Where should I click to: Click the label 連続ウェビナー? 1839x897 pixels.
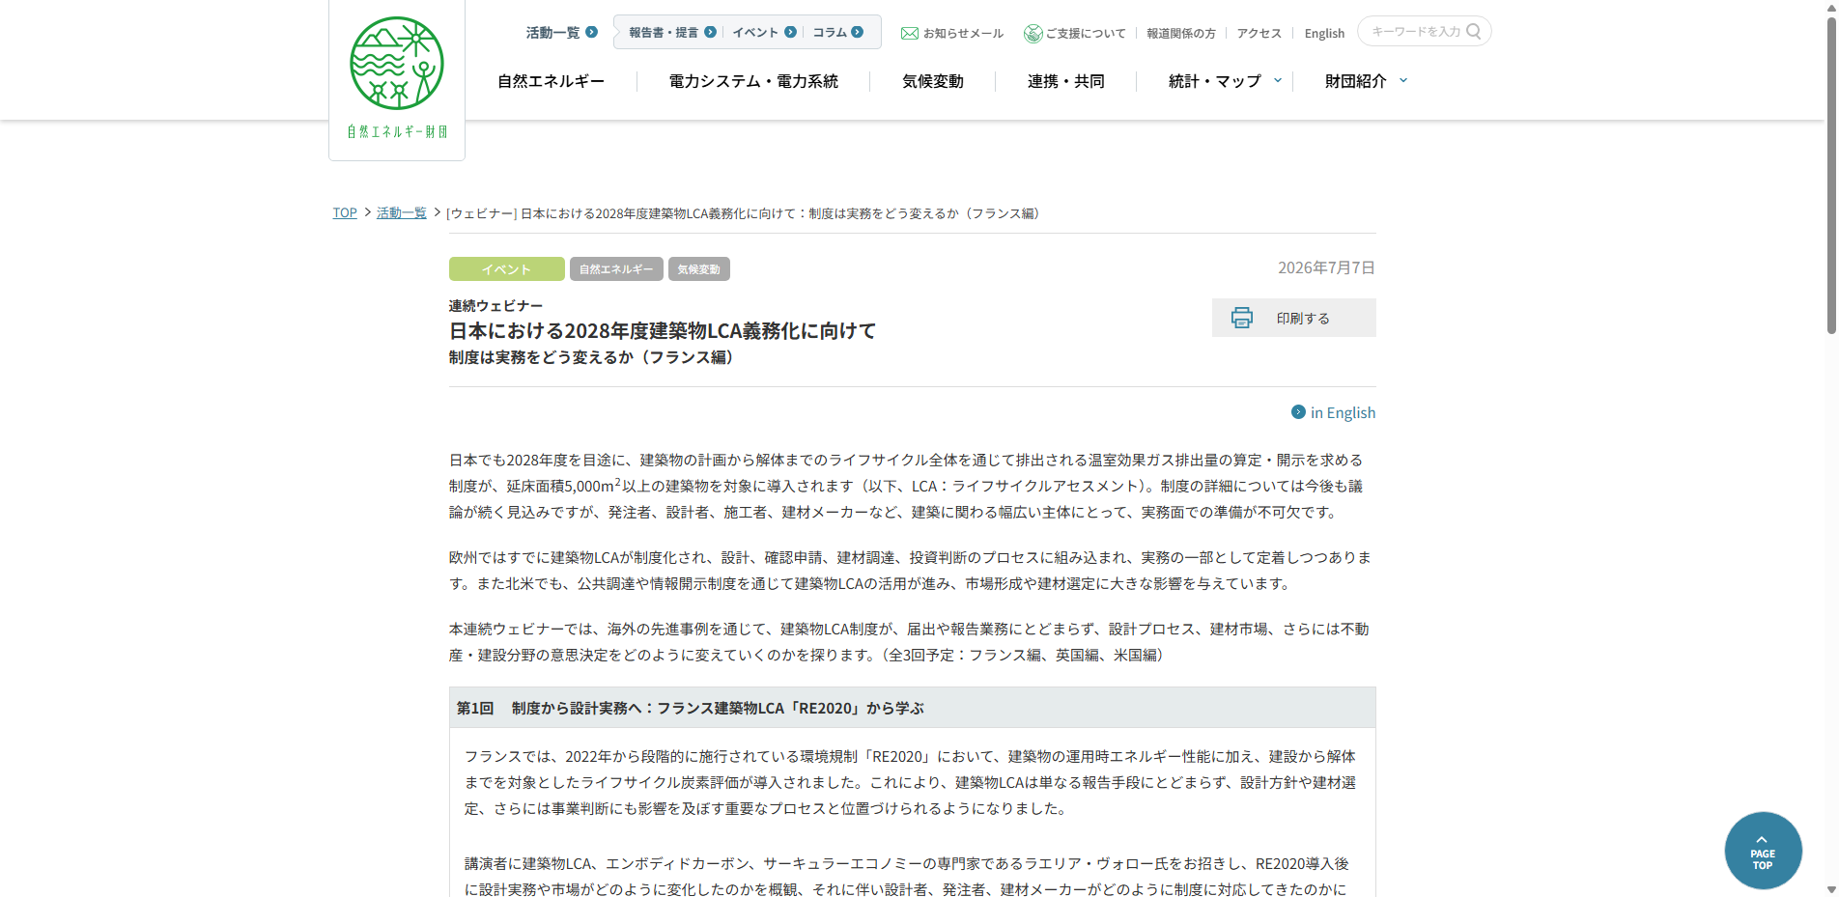(495, 306)
